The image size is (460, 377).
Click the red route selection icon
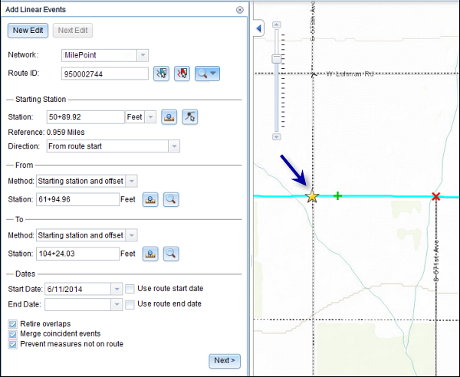tap(182, 74)
